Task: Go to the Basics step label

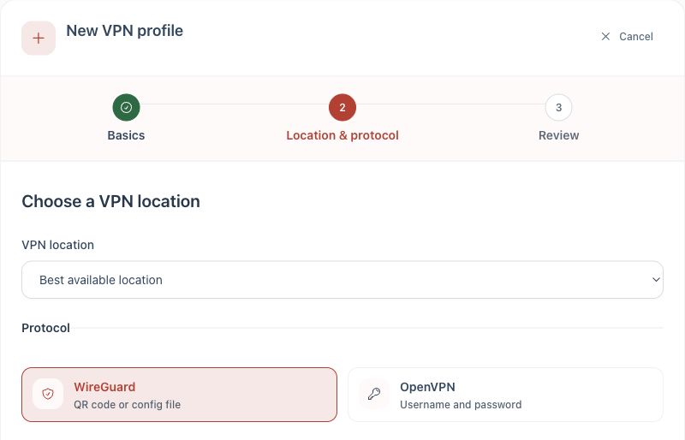Action: [126, 135]
